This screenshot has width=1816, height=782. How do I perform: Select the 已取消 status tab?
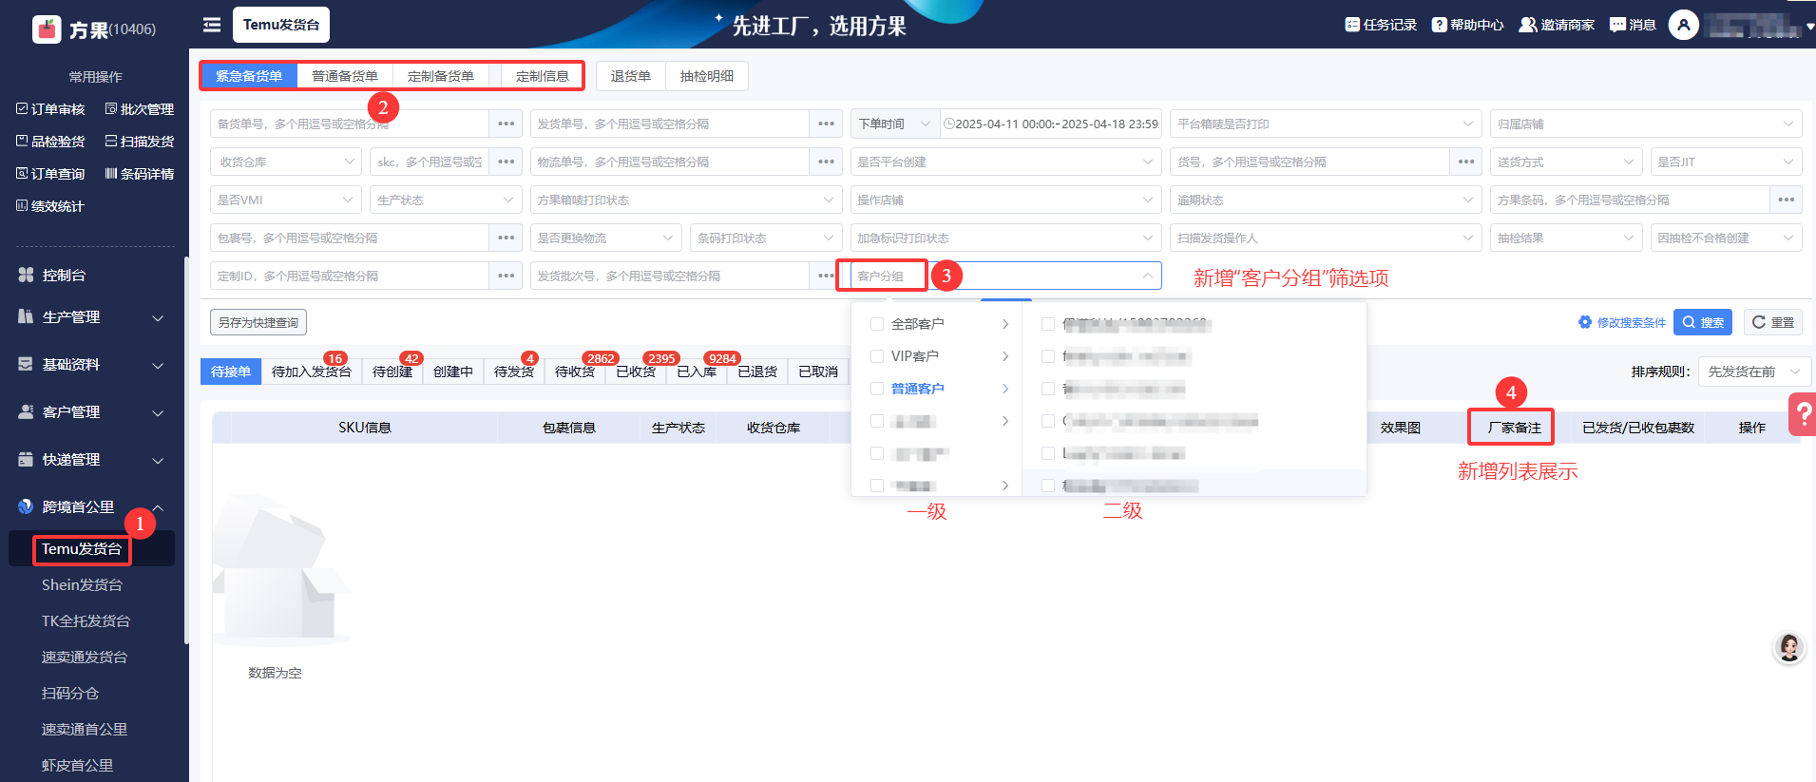pos(818,372)
